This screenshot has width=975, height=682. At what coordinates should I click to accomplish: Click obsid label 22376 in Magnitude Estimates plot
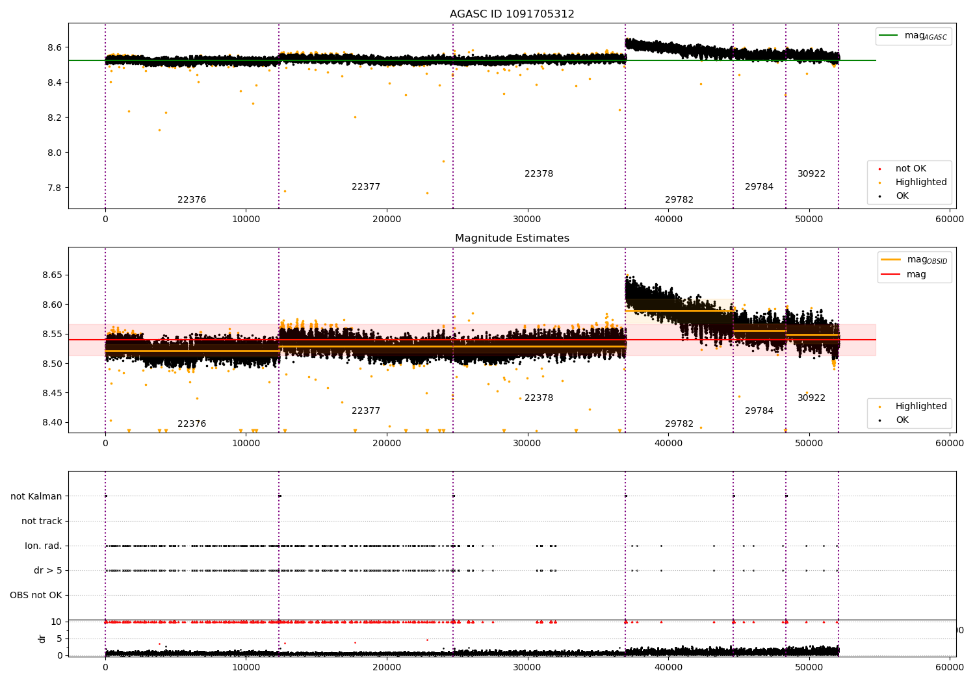click(192, 424)
